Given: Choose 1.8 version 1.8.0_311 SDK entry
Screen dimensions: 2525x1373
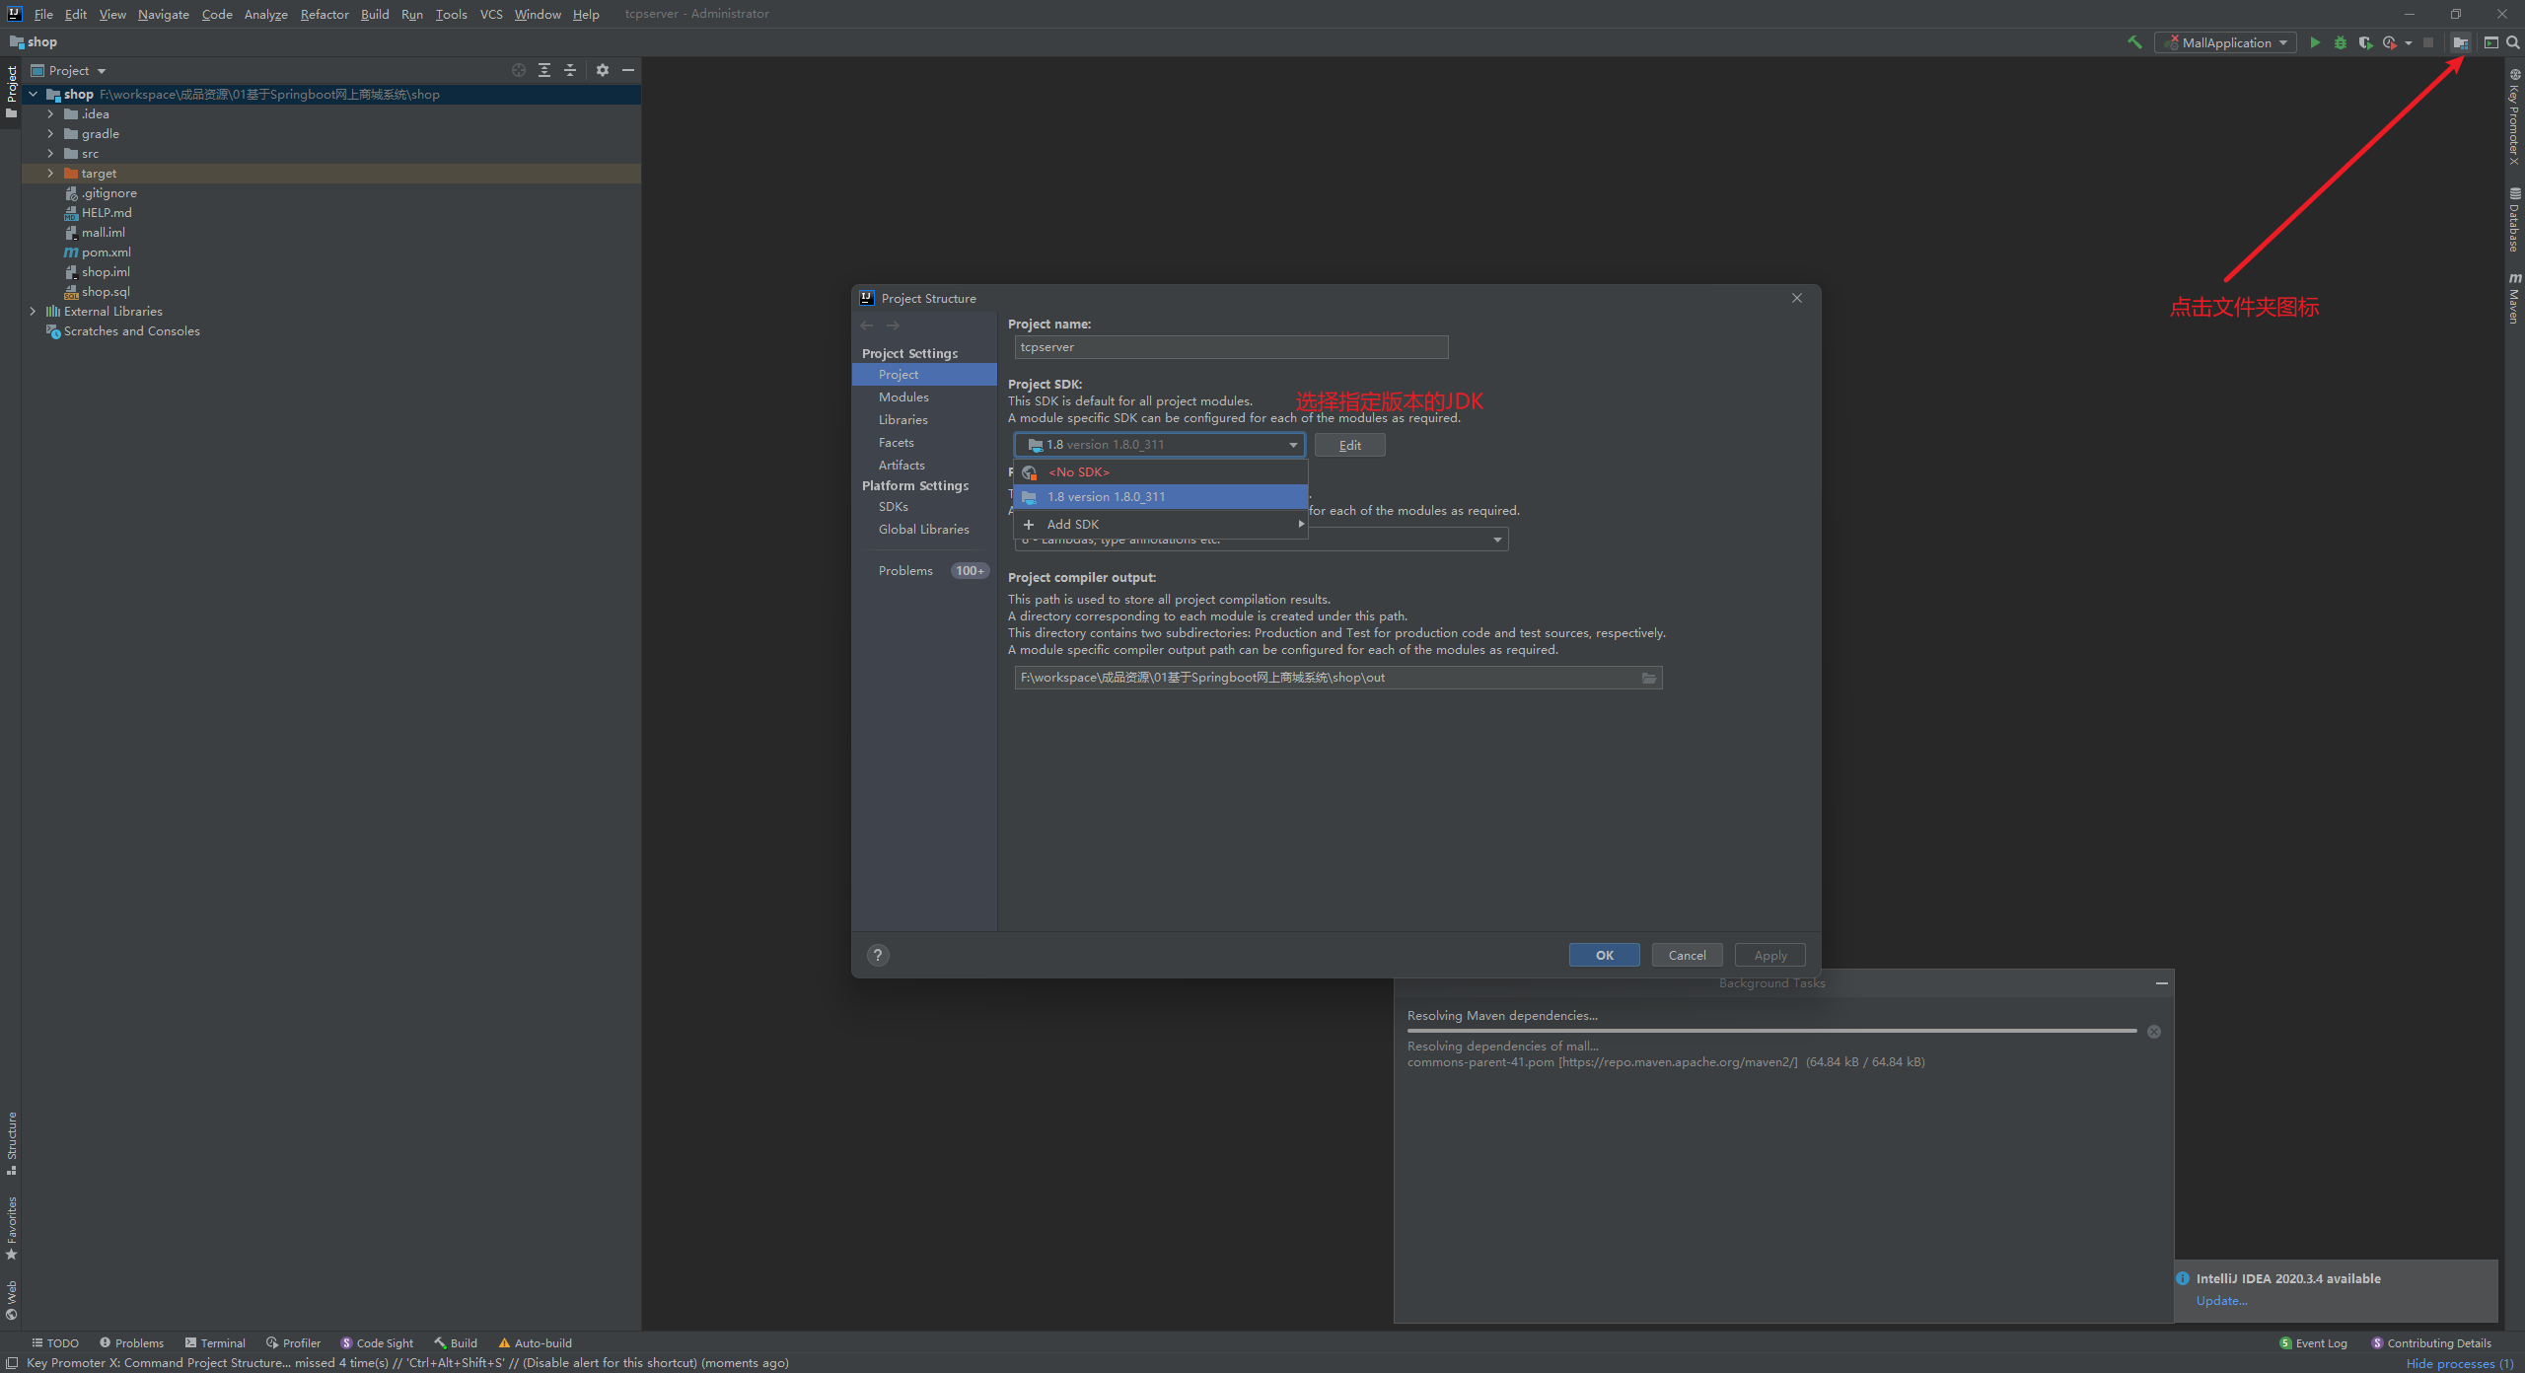Looking at the screenshot, I should (x=1161, y=497).
